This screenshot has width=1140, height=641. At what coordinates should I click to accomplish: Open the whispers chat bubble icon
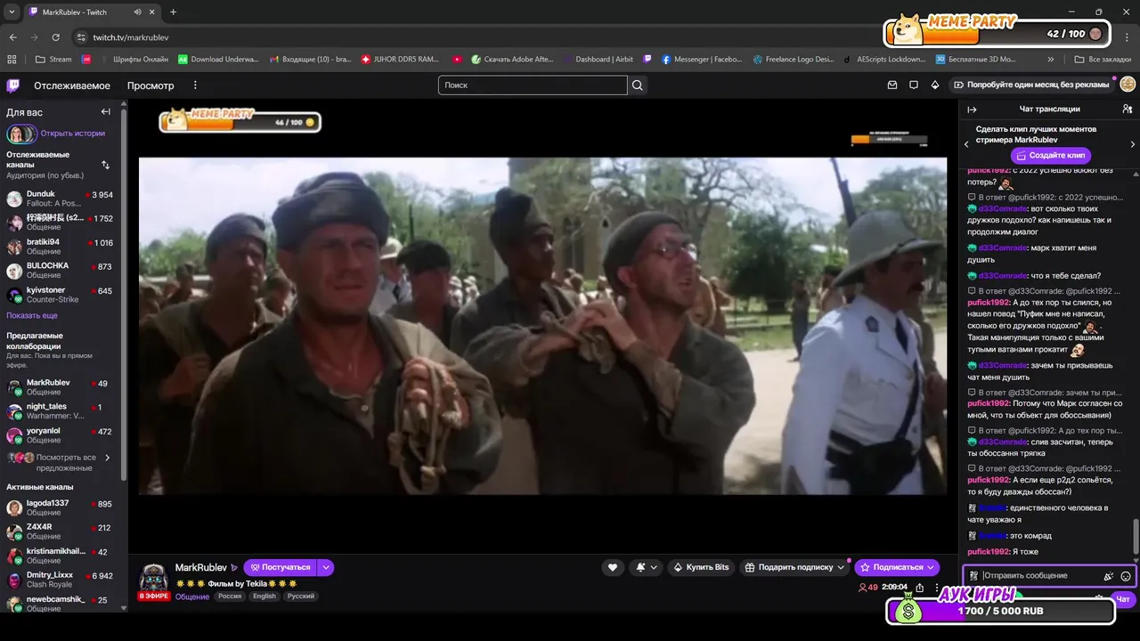click(914, 85)
